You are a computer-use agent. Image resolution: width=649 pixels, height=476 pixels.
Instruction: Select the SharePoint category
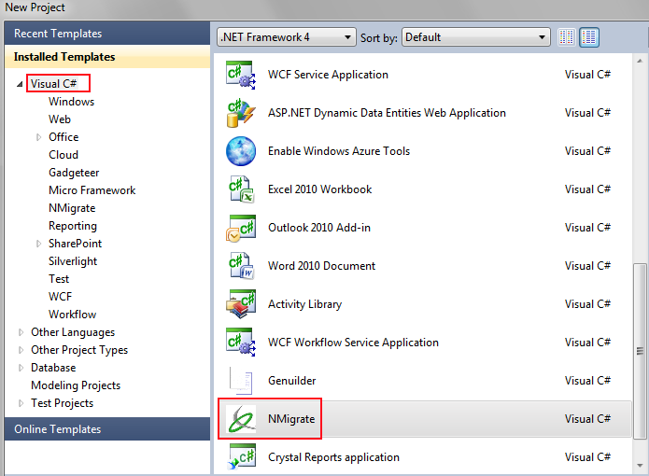click(x=75, y=244)
